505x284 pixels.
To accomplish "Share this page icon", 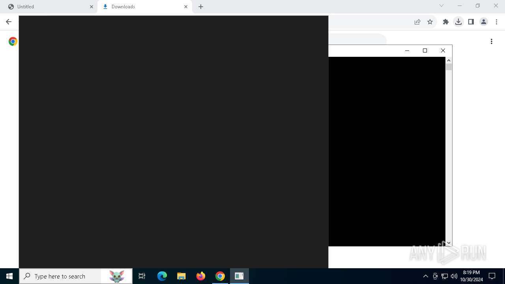I will 417,22.
